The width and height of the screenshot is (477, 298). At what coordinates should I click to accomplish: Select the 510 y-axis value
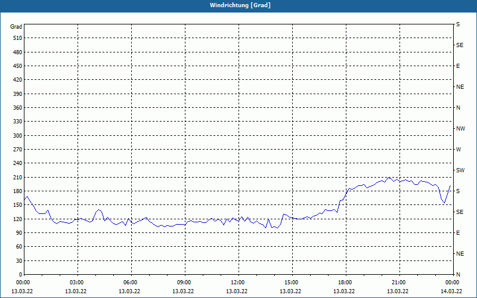click(18, 38)
